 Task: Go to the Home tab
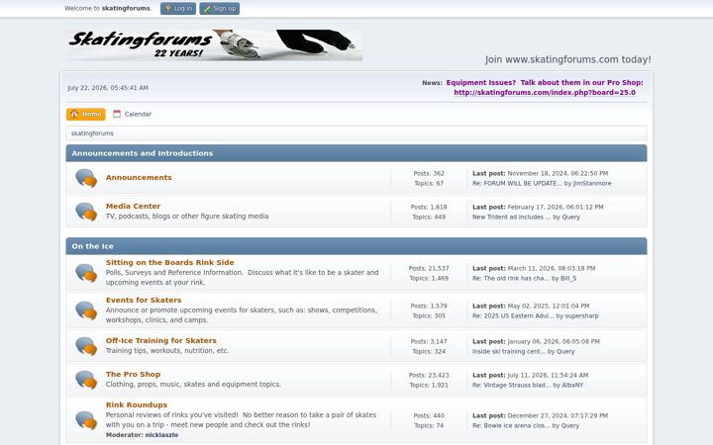click(86, 114)
